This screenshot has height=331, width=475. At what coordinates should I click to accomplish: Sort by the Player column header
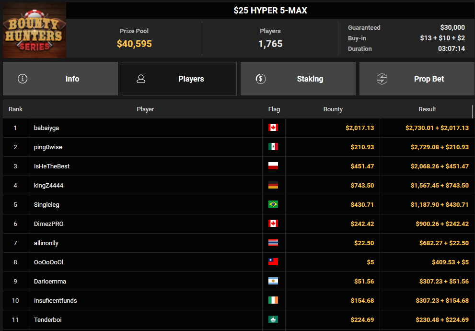(145, 109)
